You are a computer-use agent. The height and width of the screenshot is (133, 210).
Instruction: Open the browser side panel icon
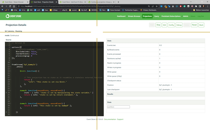click(x=200, y=6)
